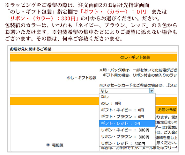Select the なし option in the list
The image size is (185, 155).
point(127,97)
